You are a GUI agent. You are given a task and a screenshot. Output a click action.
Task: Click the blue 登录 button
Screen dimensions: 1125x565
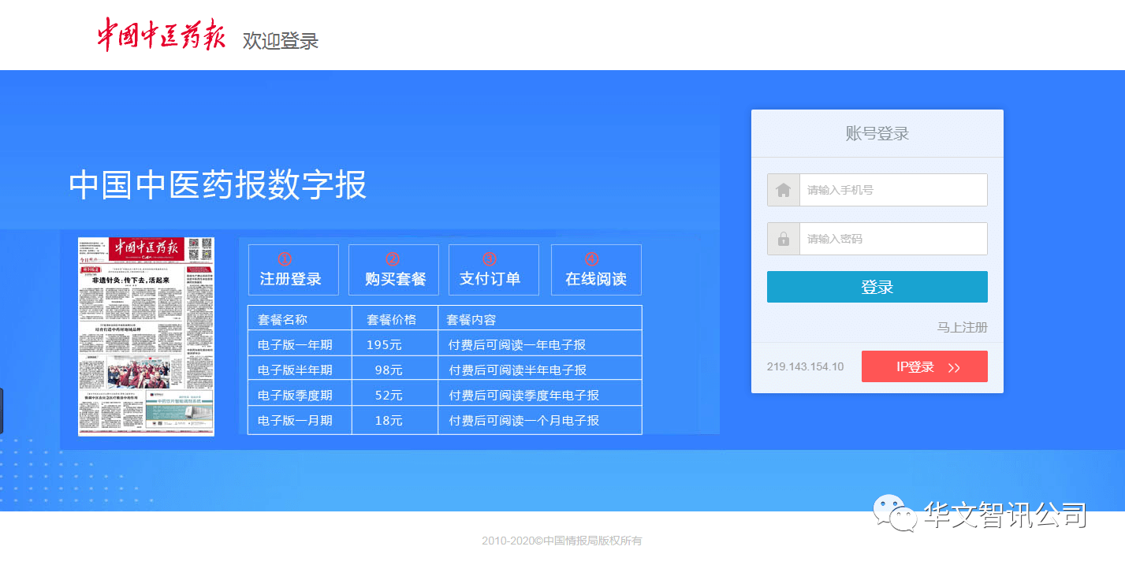pyautogui.click(x=877, y=287)
